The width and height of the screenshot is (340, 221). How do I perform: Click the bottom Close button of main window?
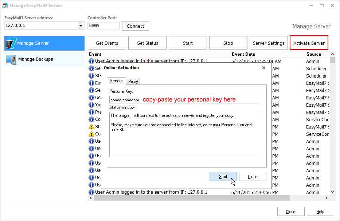tap(291, 212)
